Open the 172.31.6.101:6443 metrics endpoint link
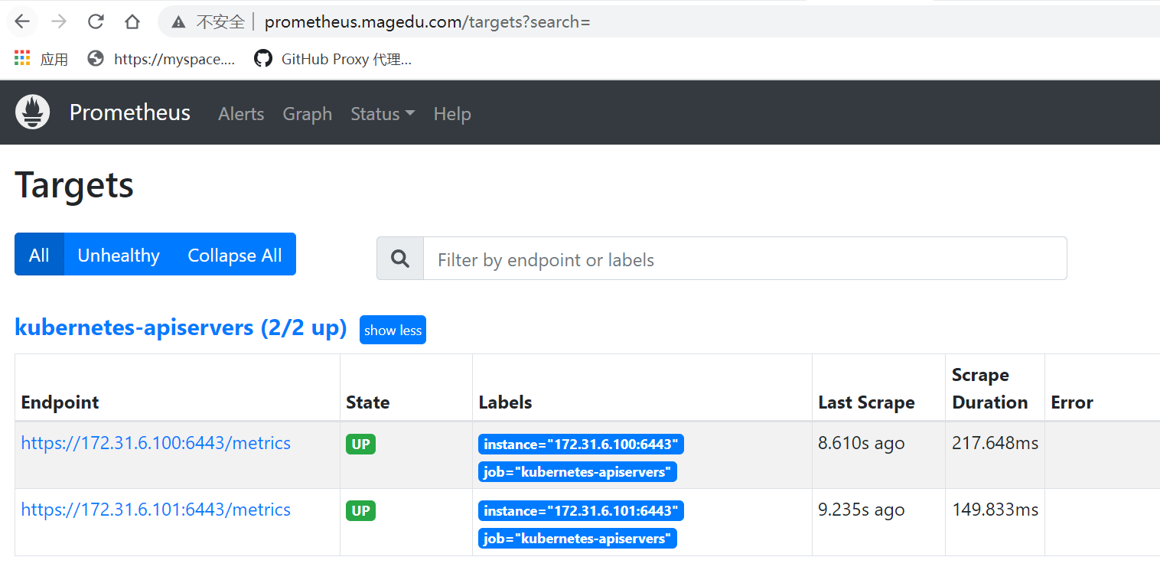1160x570 pixels. coord(156,510)
